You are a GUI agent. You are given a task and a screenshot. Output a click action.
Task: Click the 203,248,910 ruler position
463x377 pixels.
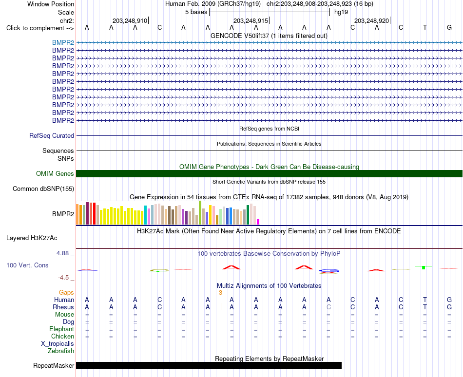pyautogui.click(x=130, y=20)
